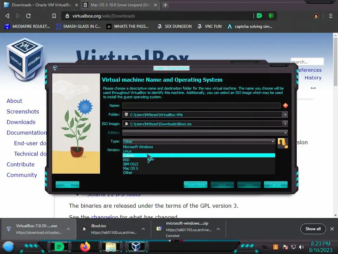The image size is (338, 254).
Task: Open the WHATS THE PASS... bookmark
Action: (128, 26)
